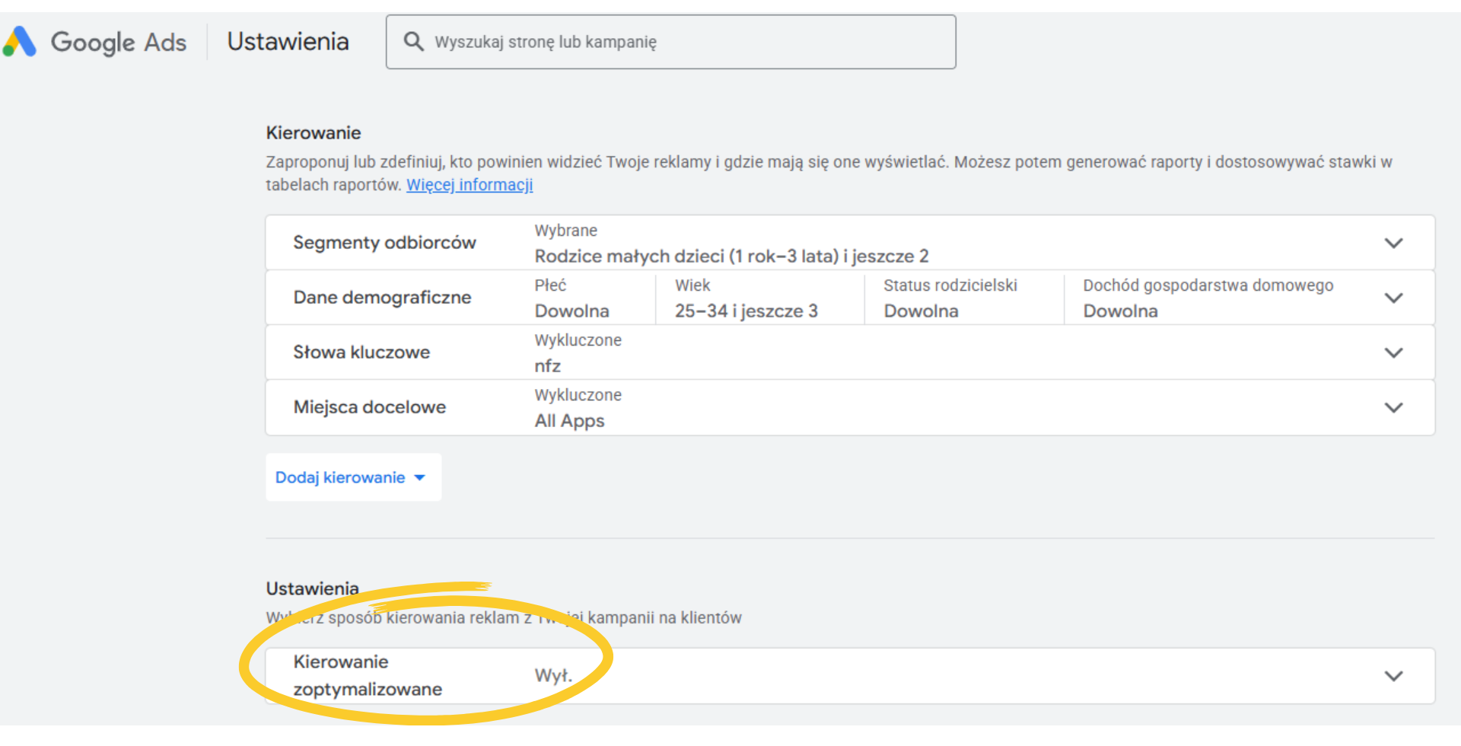Click the Google Ads logo icon

(21, 42)
